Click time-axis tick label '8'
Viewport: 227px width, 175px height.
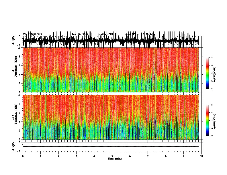(166, 156)
